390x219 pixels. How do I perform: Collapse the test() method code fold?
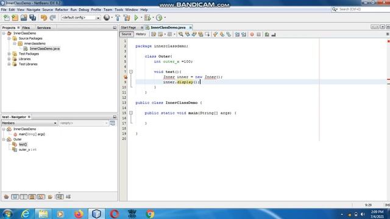click(131, 72)
